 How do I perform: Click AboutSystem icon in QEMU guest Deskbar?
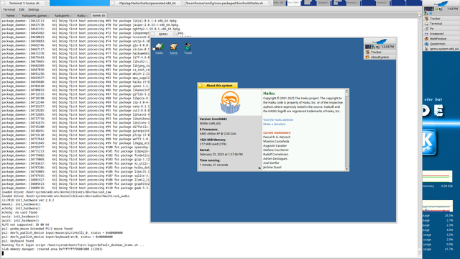367,57
